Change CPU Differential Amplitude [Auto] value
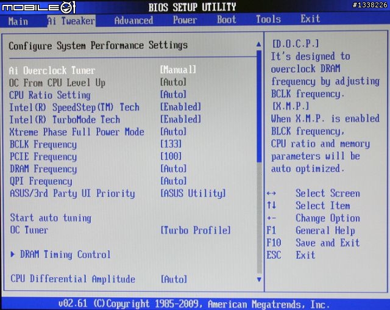 point(174,279)
